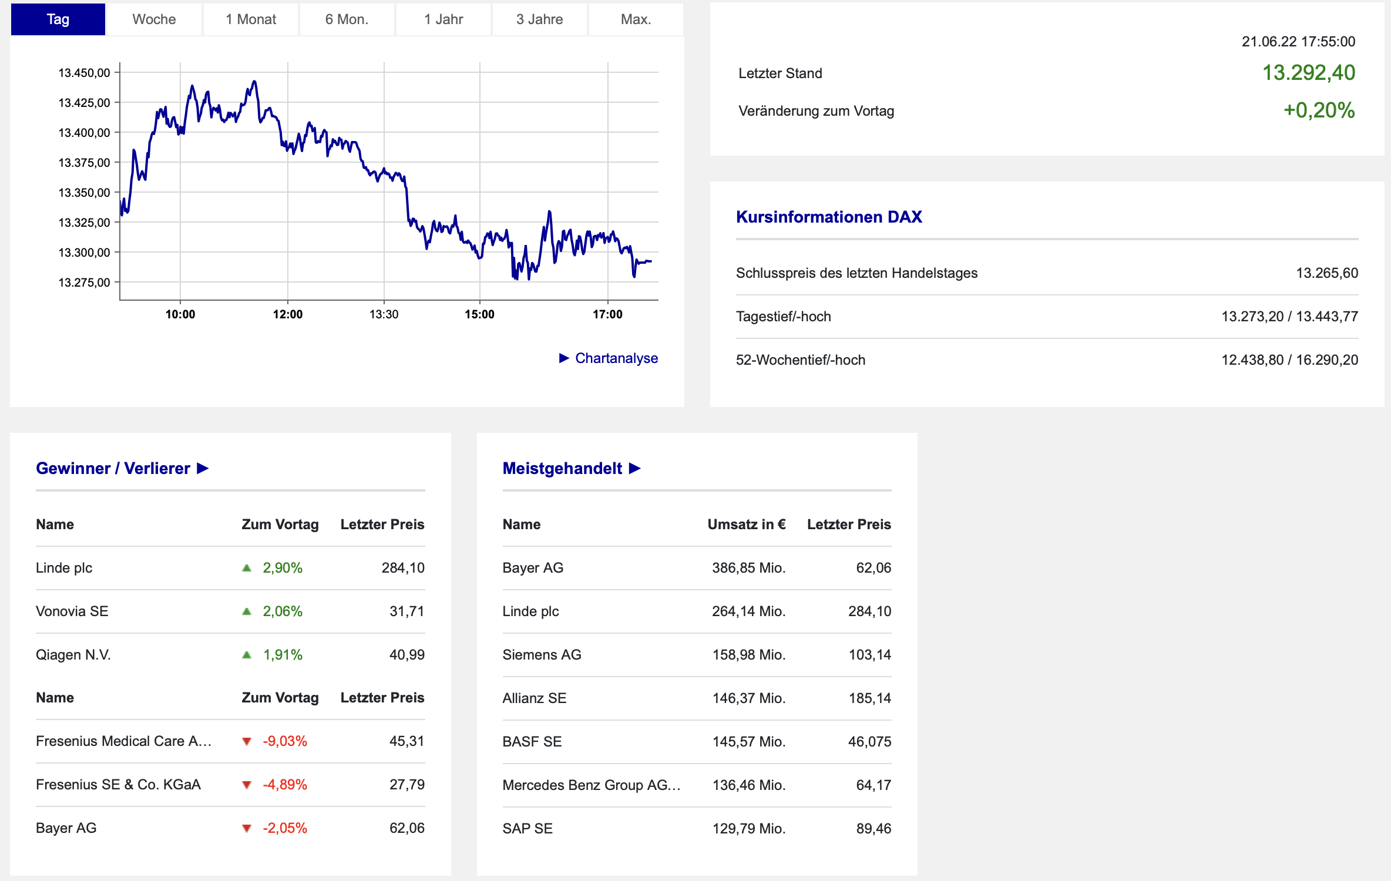This screenshot has height=881, width=1391.
Task: Switch chart to Woche view
Action: click(x=154, y=19)
